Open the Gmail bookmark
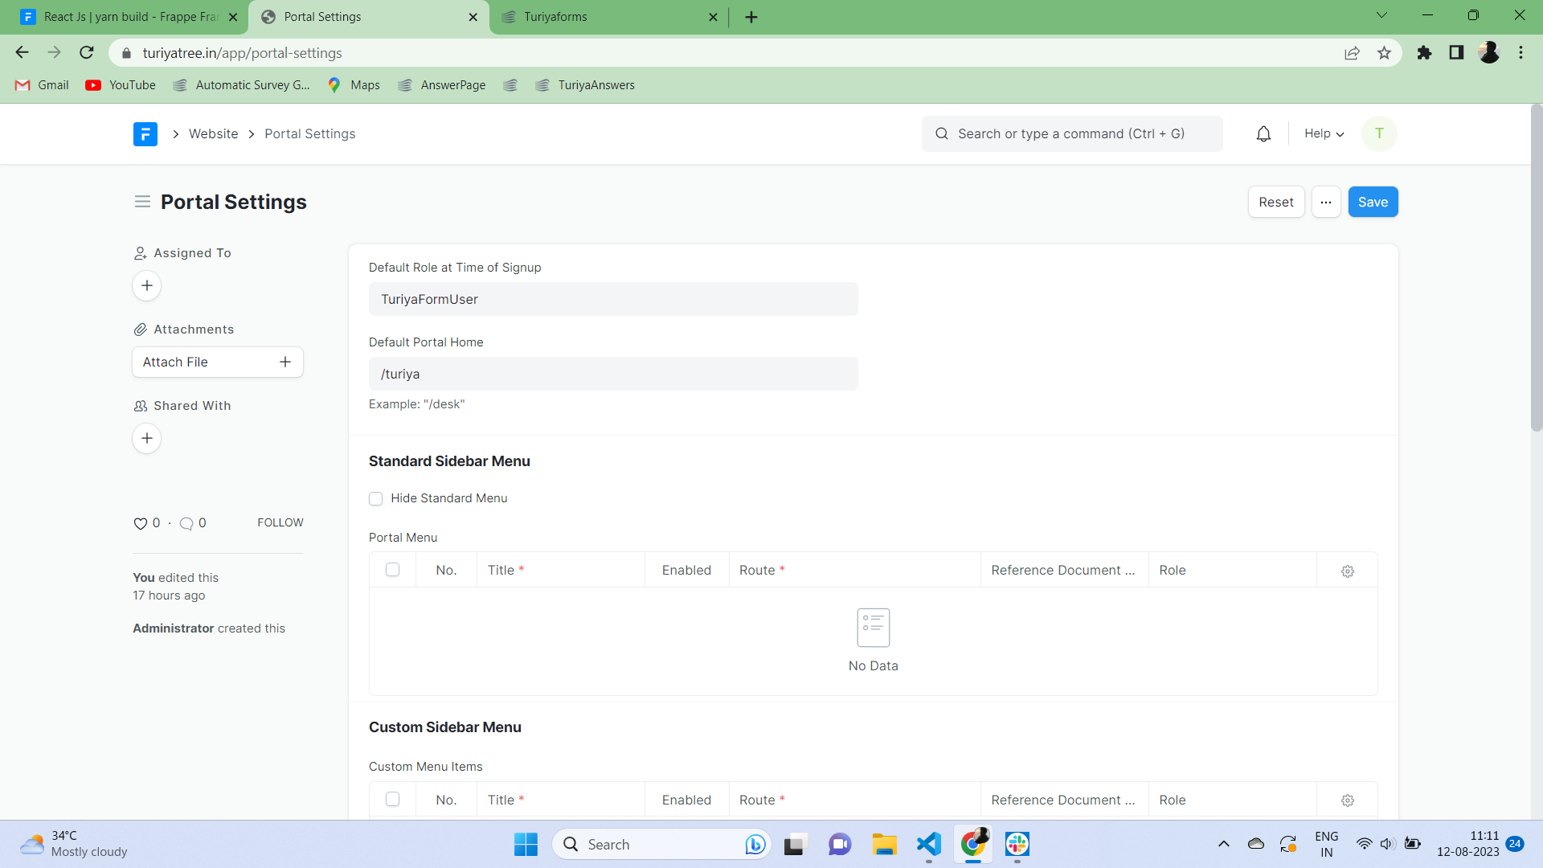This screenshot has height=868, width=1543. click(x=43, y=85)
